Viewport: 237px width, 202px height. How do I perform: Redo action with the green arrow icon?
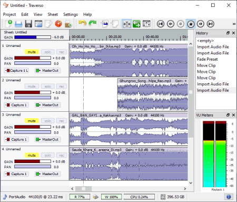[93, 24]
